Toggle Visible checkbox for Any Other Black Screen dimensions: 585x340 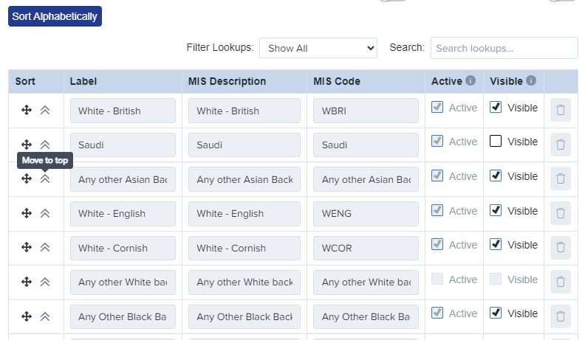pyautogui.click(x=496, y=313)
